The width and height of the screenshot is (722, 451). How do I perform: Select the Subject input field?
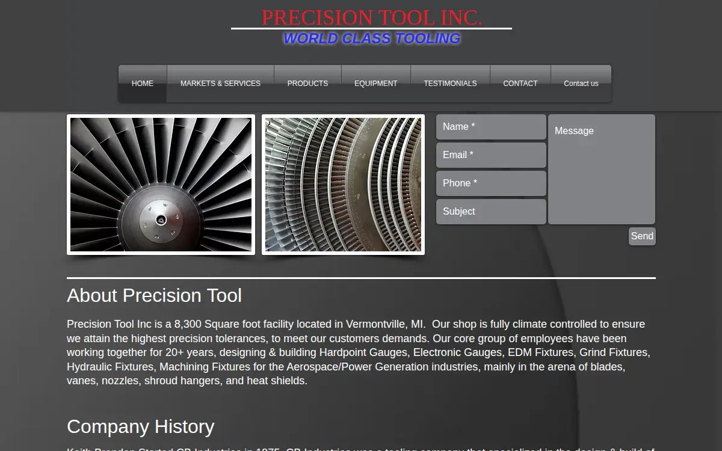(x=491, y=212)
